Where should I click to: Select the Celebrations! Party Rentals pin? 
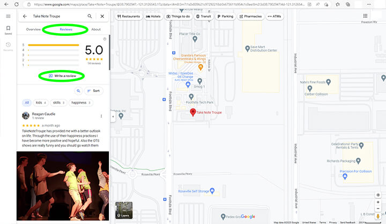(x=361, y=145)
